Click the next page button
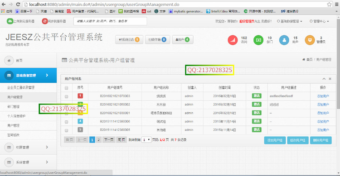Image resolution: width=340 pixels, height=176 pixels. coord(109,140)
